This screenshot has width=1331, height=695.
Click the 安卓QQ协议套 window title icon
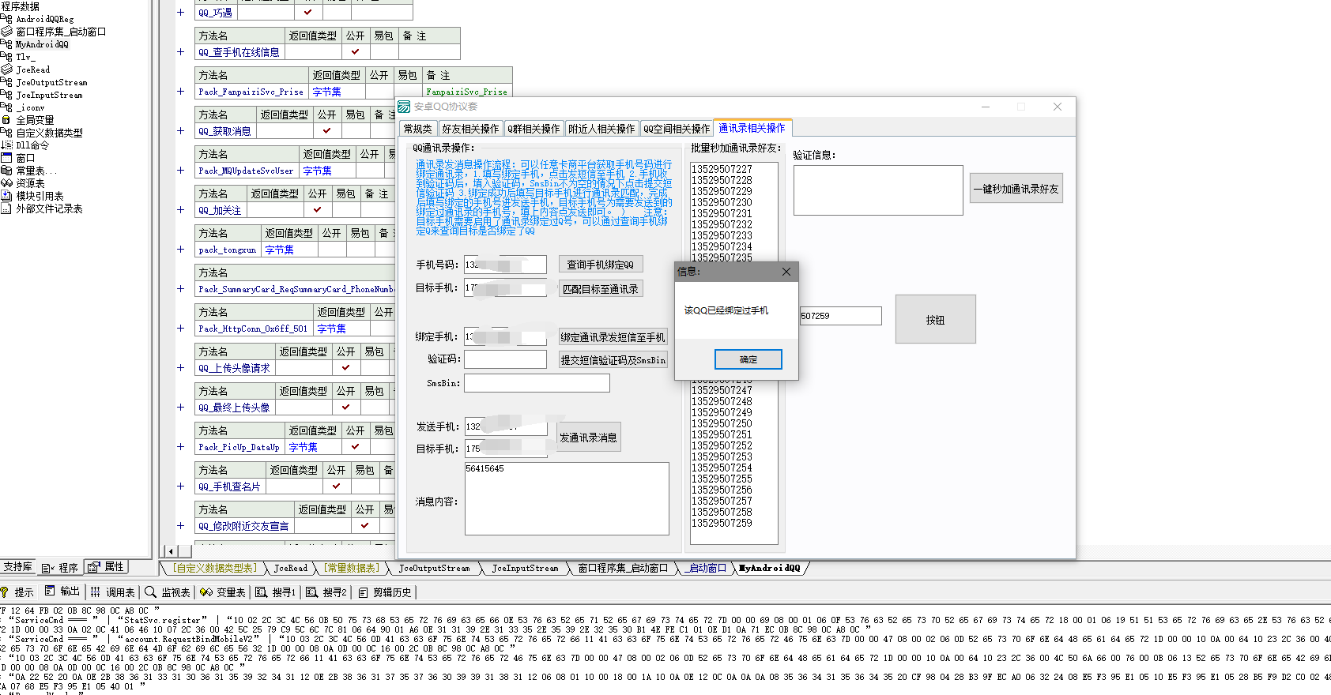[x=404, y=107]
